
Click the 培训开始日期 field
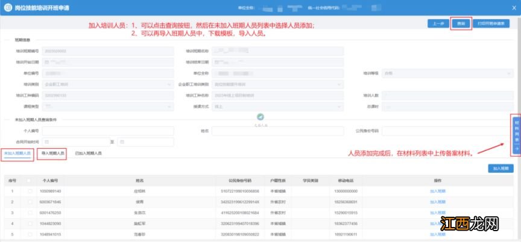(x=108, y=62)
